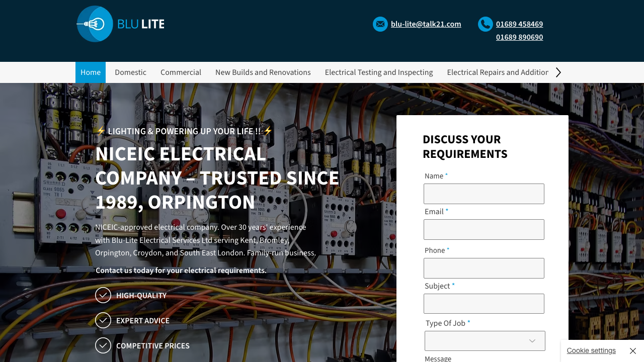644x362 pixels.
Task: Click the right chevron to reveal more menu items
Action: click(x=557, y=72)
